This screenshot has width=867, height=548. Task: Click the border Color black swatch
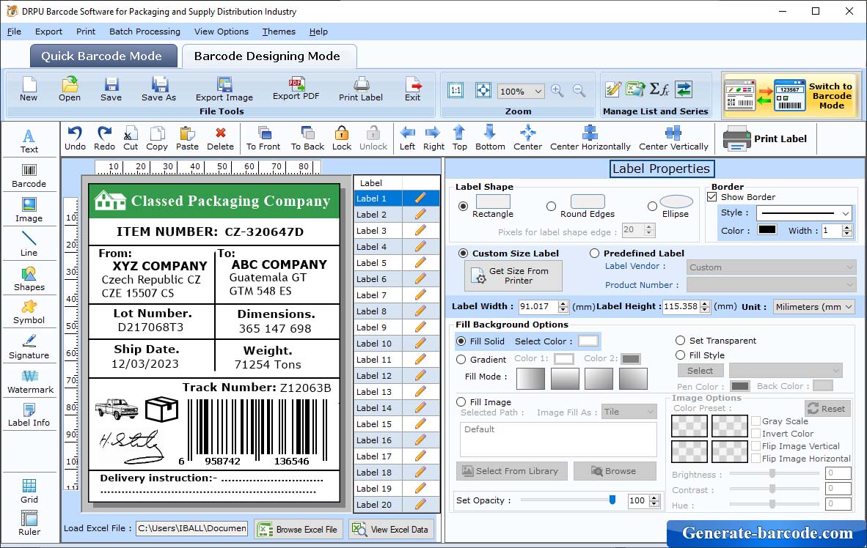pos(767,230)
